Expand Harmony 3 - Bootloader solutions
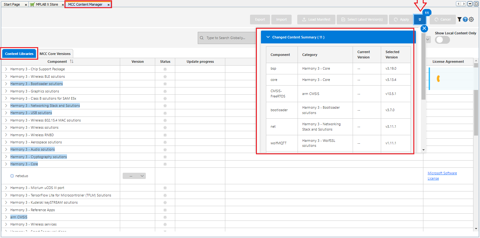Viewport: 480px width, 238px height. pos(6,84)
